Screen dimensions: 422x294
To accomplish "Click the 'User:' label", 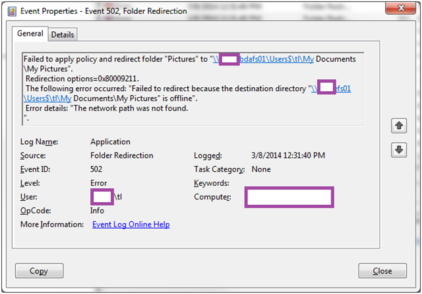I will tap(29, 197).
